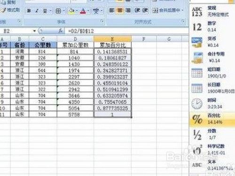This screenshot has width=235, height=176.
Task: Open underline style dropdown arrow
Action: pyautogui.click(x=51, y=11)
